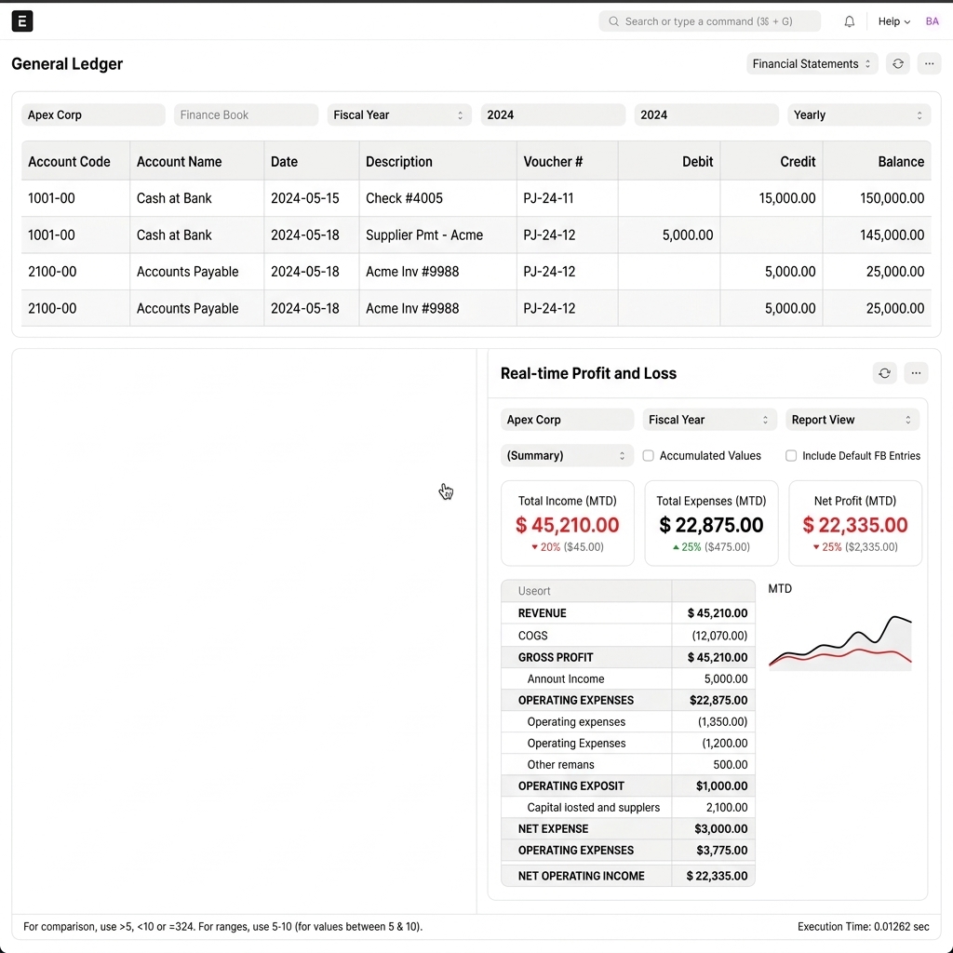Open the Profit and Loss ellipsis menu
Viewport: 953px width, 953px height.
tap(916, 372)
